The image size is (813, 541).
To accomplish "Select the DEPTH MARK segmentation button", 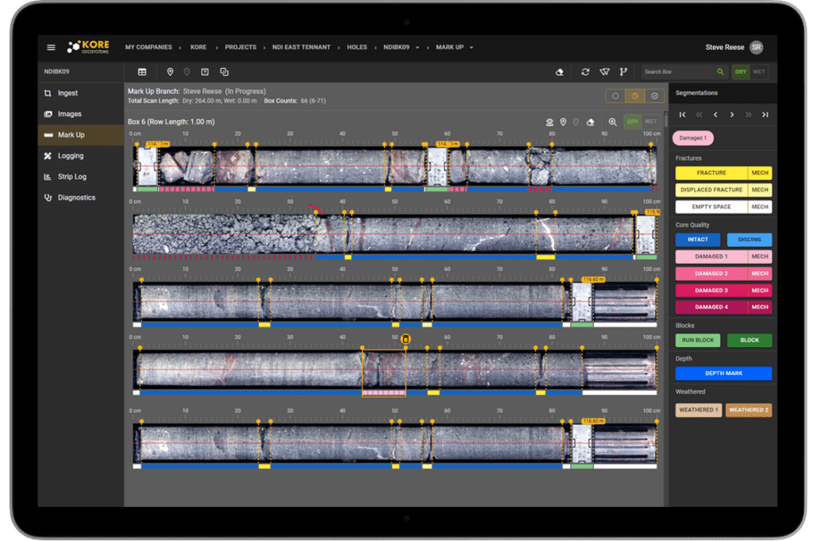I will click(x=723, y=373).
